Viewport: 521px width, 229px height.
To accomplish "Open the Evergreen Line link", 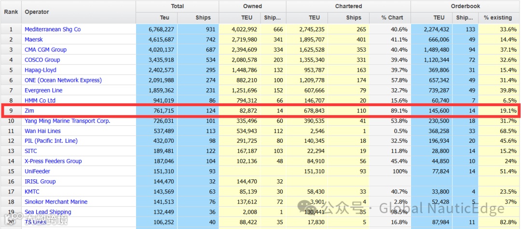I will click(x=43, y=90).
